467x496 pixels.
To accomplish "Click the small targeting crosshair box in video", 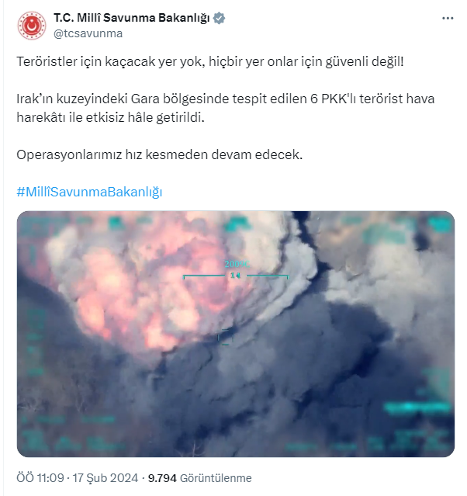I will tap(225, 337).
